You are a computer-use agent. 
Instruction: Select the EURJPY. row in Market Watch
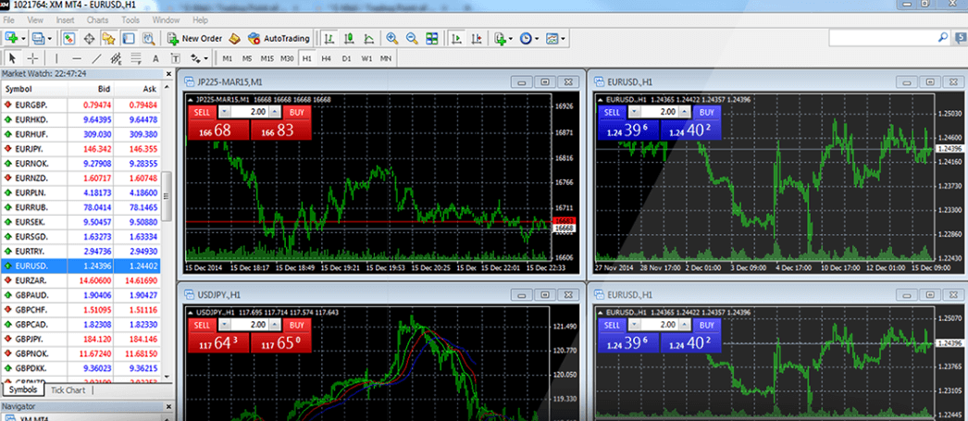click(x=81, y=149)
